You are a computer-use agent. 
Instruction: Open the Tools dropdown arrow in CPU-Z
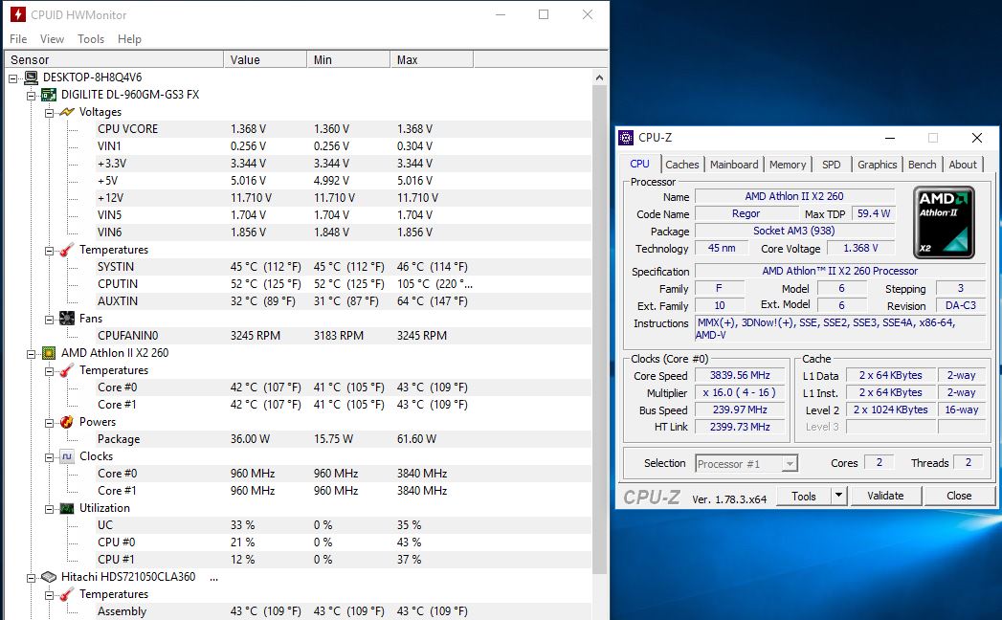pyautogui.click(x=838, y=496)
